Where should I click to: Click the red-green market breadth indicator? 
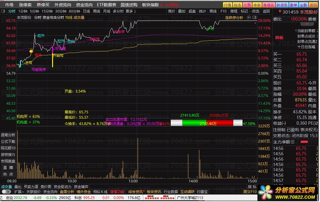[x=160, y=198]
